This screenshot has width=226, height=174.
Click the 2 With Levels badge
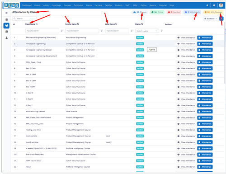[x=192, y=12]
